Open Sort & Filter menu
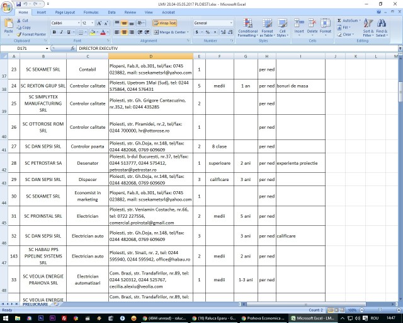Screen dimensions: 403x323 [368, 28]
